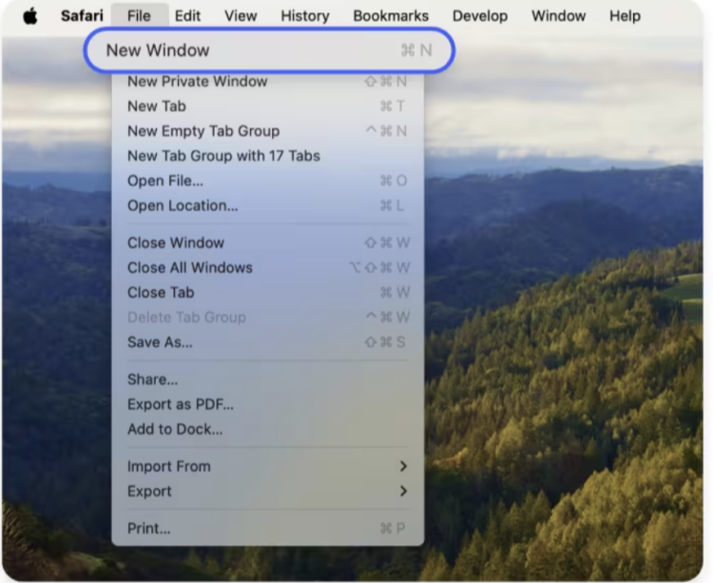Open the Develop menu
Viewport: 713px width, 583px height.
pos(480,16)
